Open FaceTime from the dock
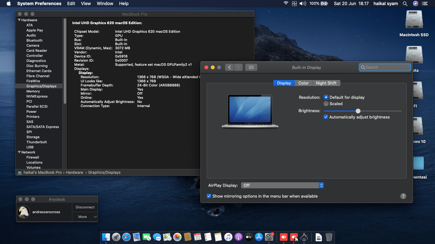This screenshot has width=435, height=244. tap(147, 237)
